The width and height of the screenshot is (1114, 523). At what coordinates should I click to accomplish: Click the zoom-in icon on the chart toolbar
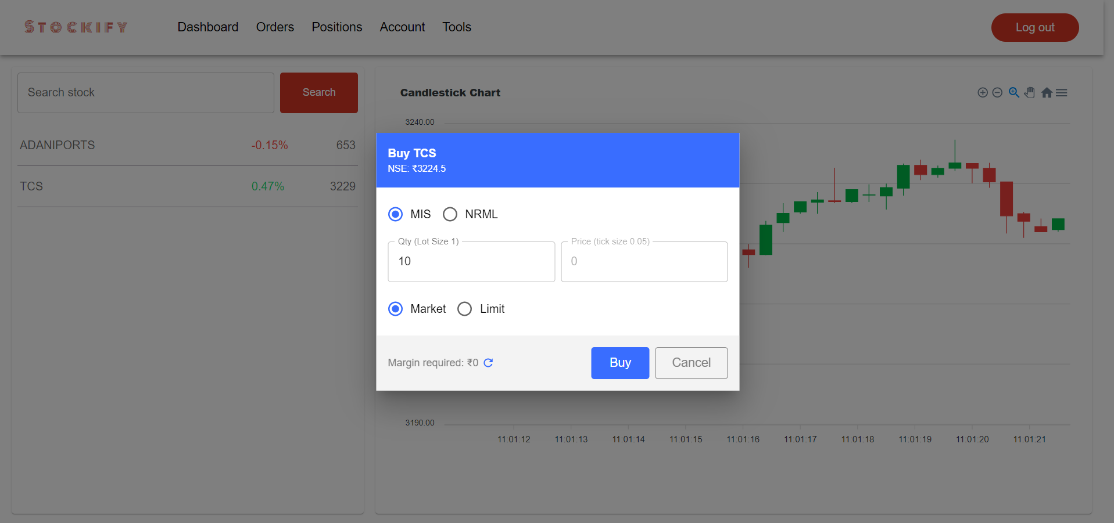(982, 92)
